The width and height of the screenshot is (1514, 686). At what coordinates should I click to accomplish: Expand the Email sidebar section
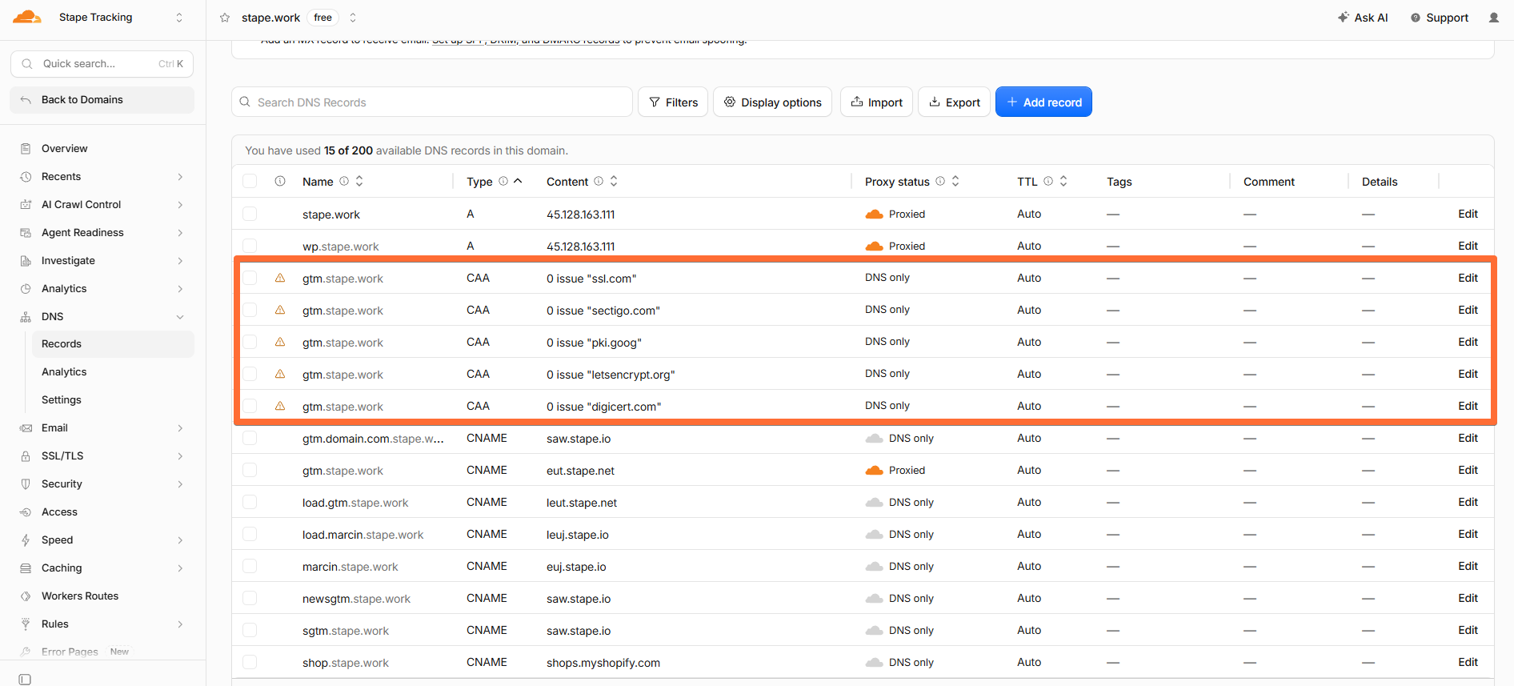pos(180,428)
